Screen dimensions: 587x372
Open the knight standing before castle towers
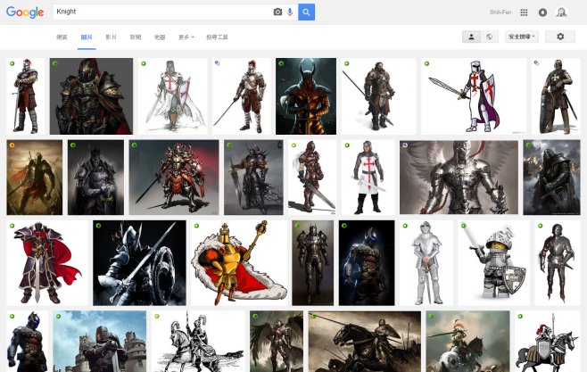click(100, 342)
